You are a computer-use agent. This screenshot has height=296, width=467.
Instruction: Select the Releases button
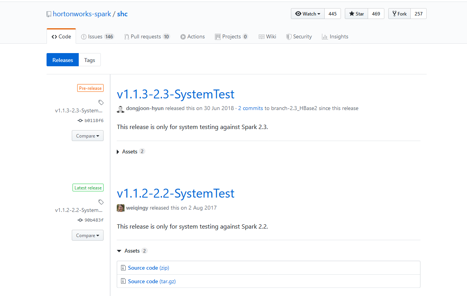[x=62, y=60]
